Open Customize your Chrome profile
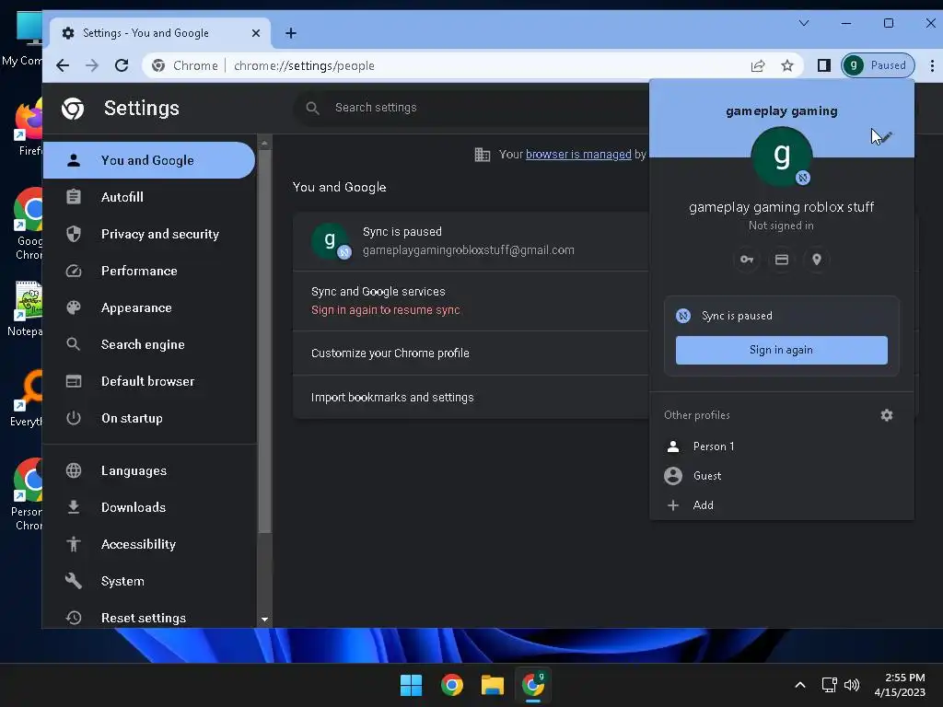The image size is (943, 707). coord(471,353)
